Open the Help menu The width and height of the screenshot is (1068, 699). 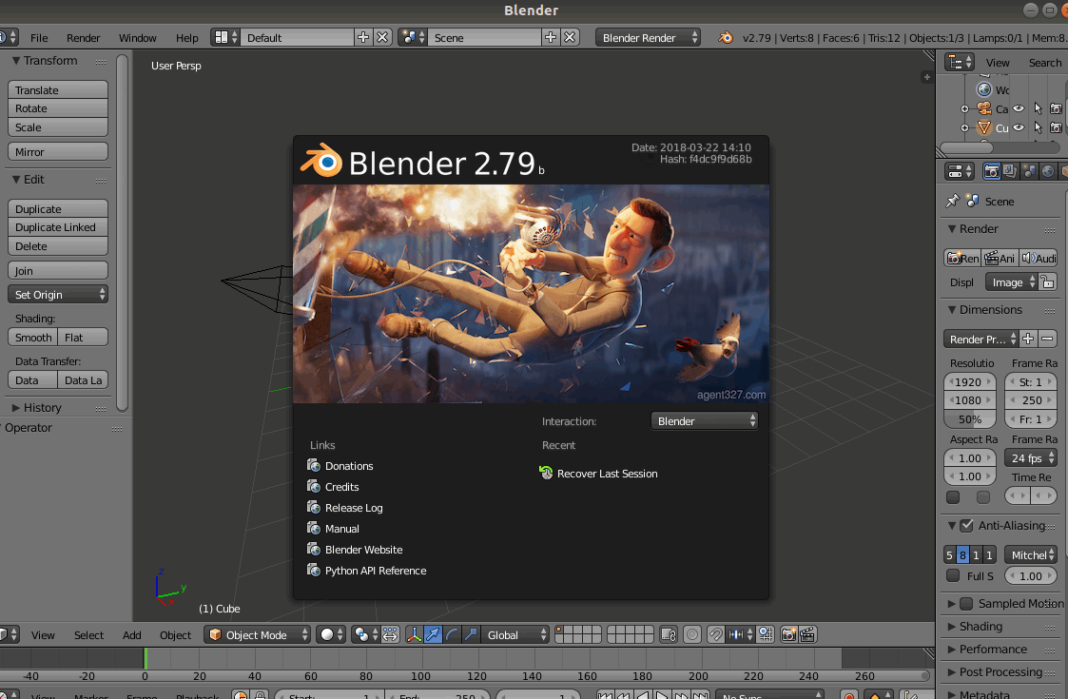tap(186, 37)
